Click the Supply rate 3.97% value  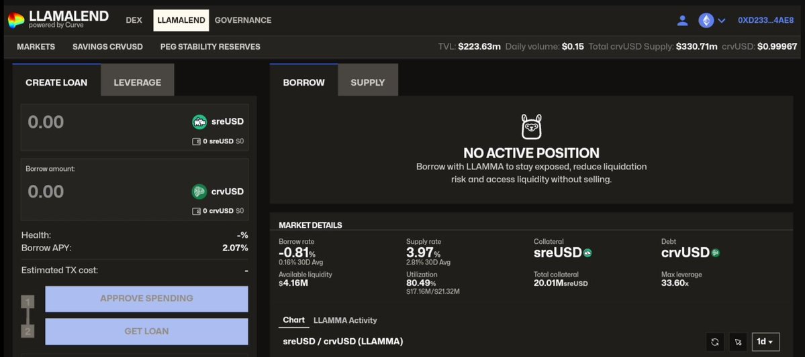pos(423,253)
